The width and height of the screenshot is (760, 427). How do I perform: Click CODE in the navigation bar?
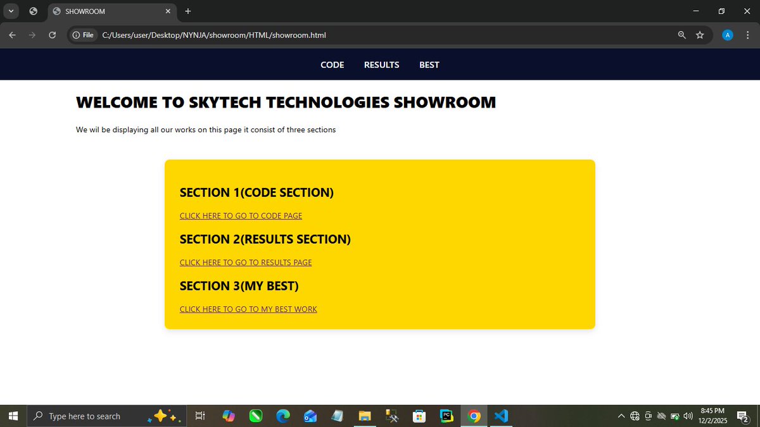point(332,65)
